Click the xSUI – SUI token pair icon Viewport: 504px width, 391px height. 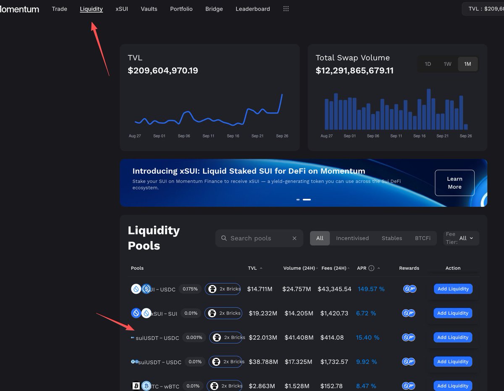141,313
